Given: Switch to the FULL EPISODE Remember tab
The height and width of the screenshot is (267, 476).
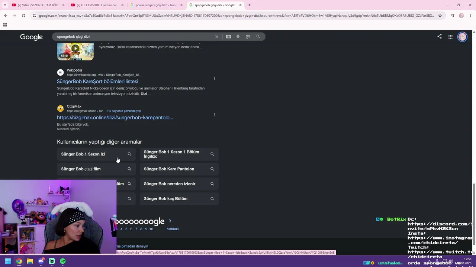Looking at the screenshot, I should [x=97, y=5].
